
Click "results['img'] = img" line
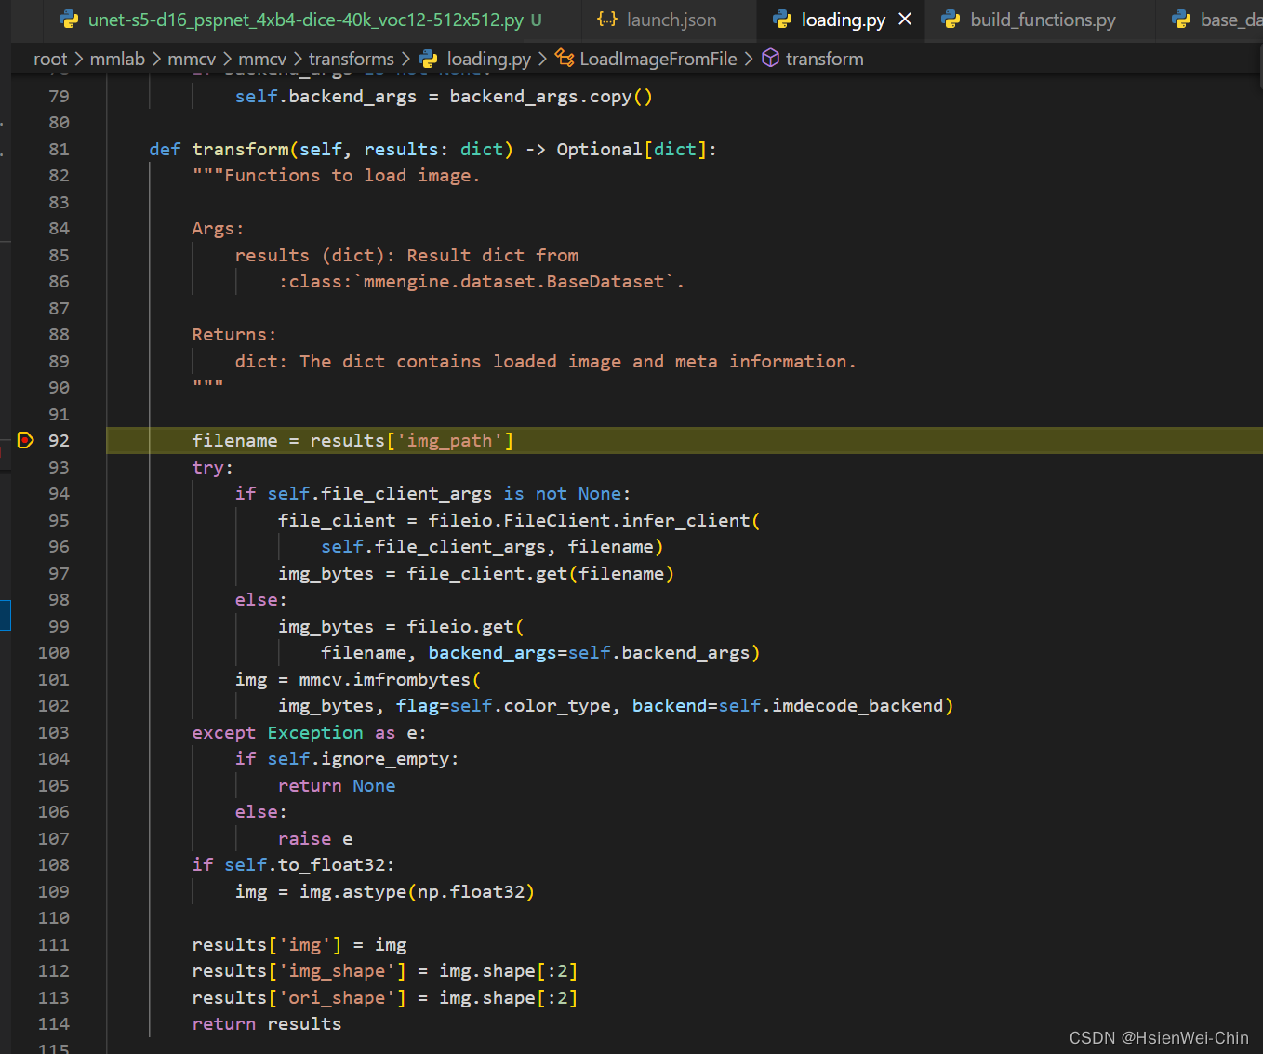click(299, 944)
